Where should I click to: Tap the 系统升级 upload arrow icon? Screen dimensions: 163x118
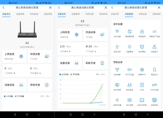(117, 47)
